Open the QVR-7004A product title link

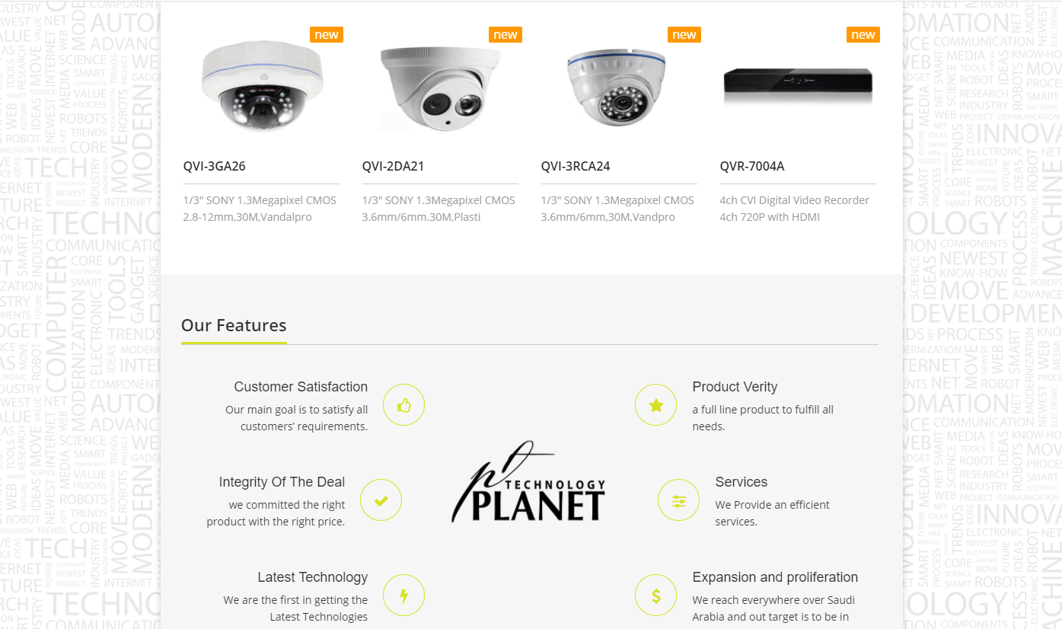click(x=752, y=166)
